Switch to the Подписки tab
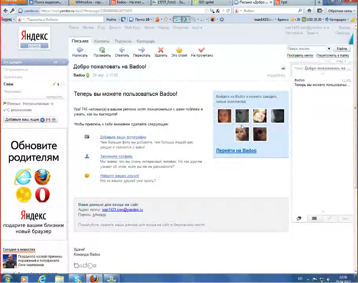This screenshot has width=358, height=283. (123, 41)
